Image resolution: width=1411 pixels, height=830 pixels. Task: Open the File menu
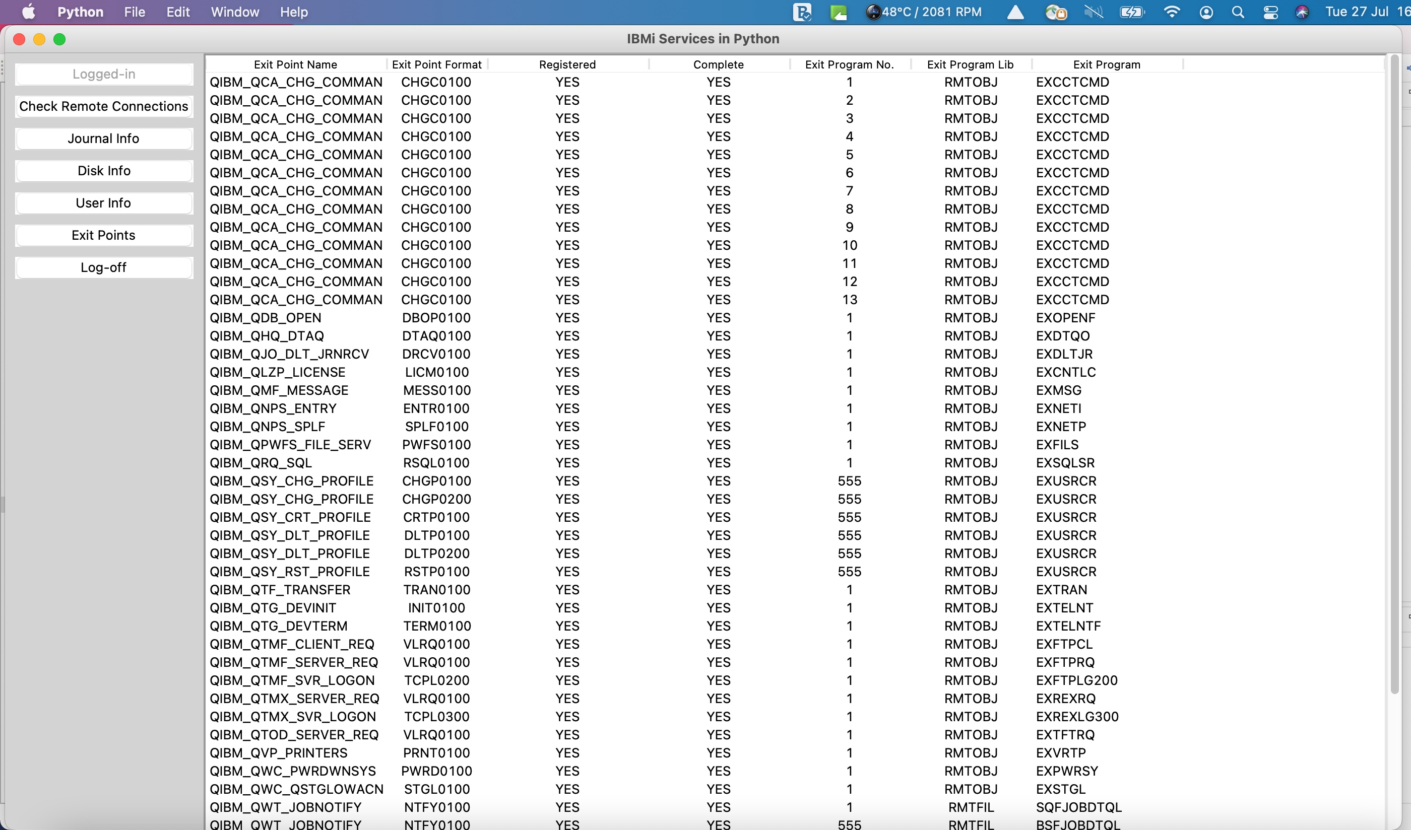click(x=135, y=12)
